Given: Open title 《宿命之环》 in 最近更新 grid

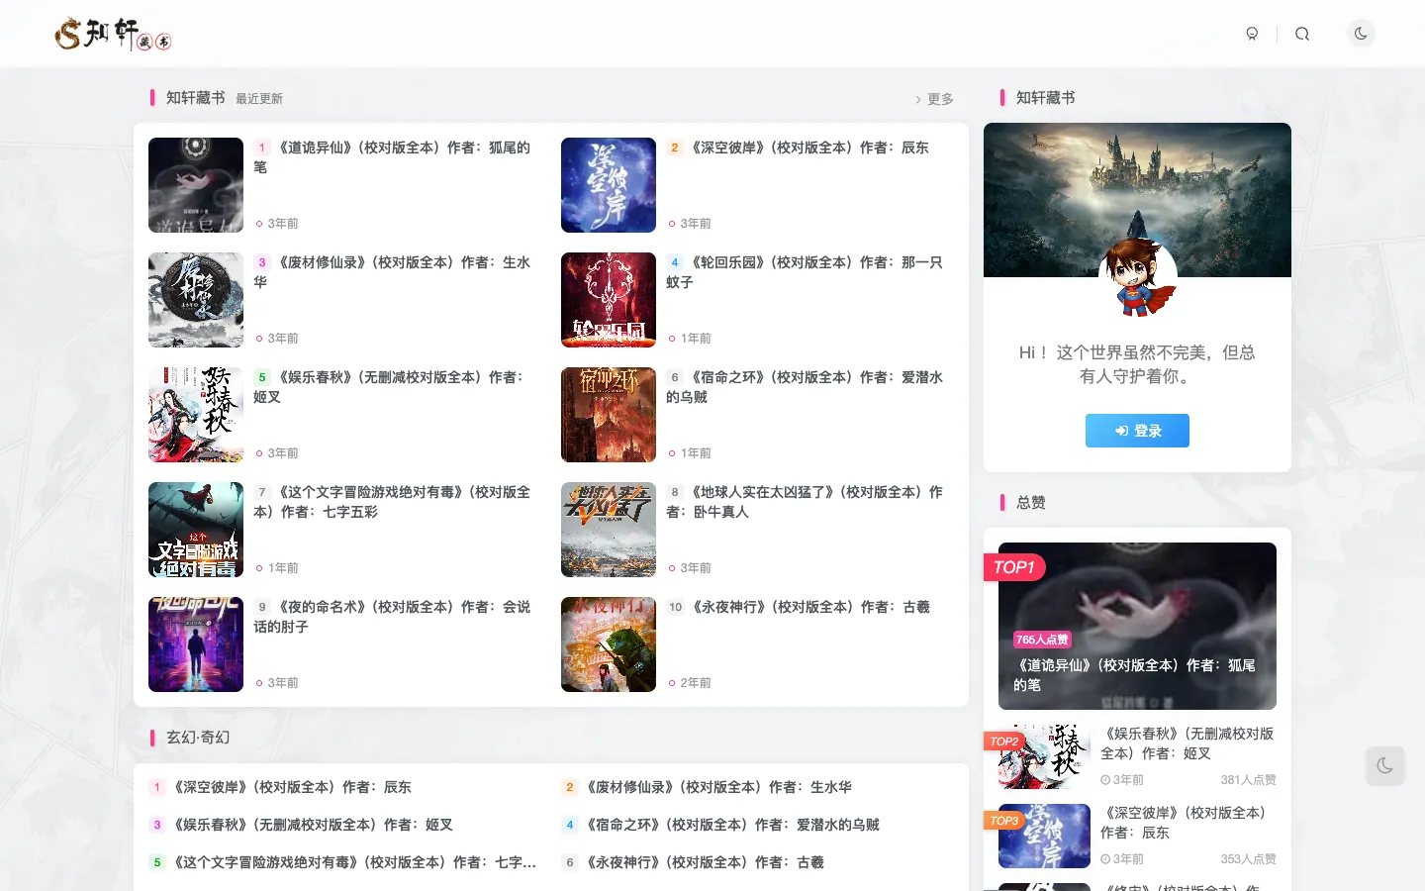Looking at the screenshot, I should coord(806,387).
